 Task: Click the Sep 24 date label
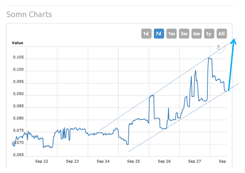(103, 161)
